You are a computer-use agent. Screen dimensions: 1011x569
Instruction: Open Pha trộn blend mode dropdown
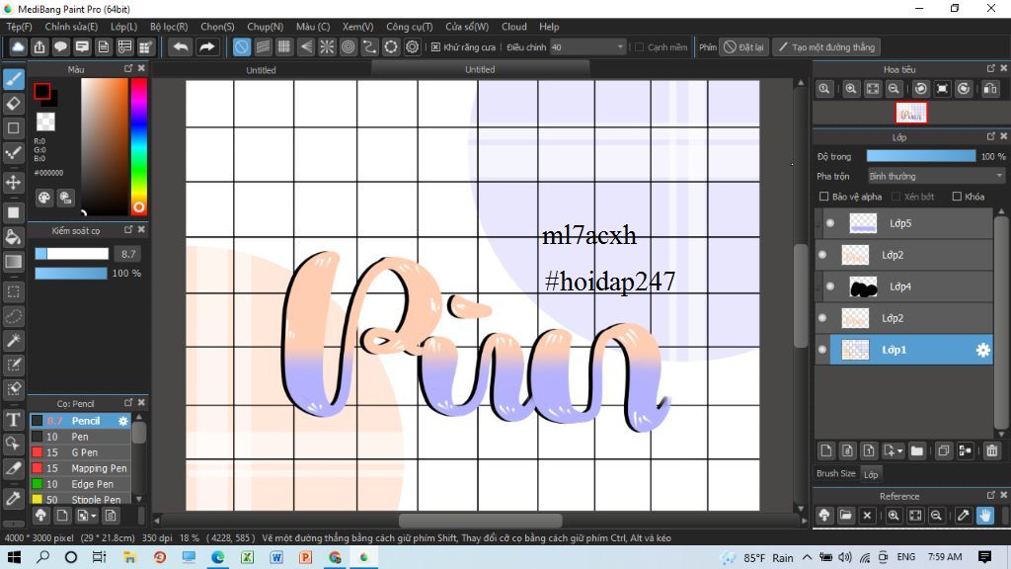tap(935, 176)
